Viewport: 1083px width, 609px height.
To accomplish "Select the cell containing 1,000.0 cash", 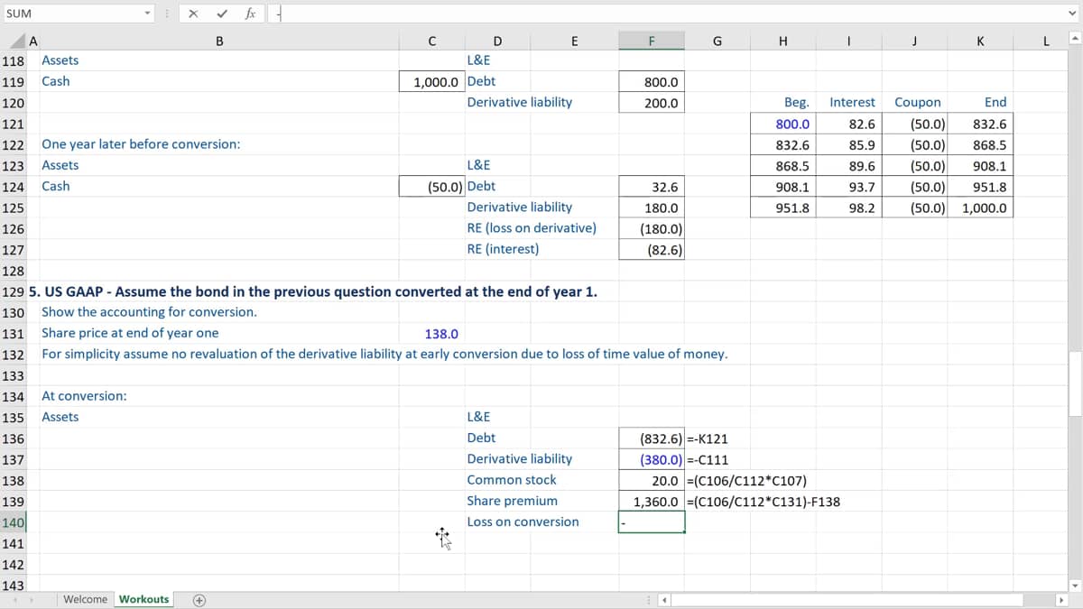I will point(431,81).
